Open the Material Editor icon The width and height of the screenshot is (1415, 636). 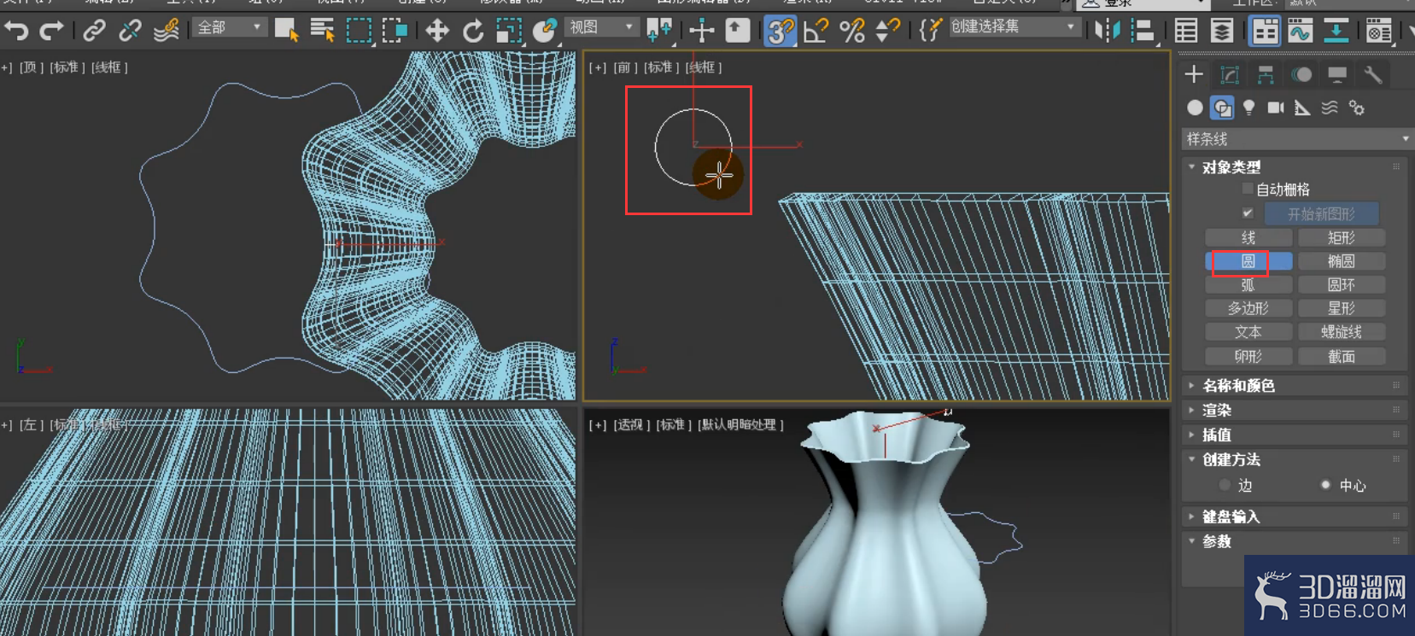click(1378, 31)
